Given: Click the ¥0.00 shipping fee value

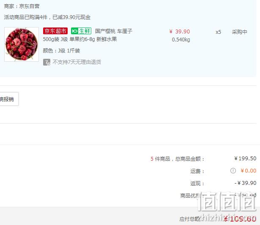Looking at the screenshot, I should [x=249, y=171].
